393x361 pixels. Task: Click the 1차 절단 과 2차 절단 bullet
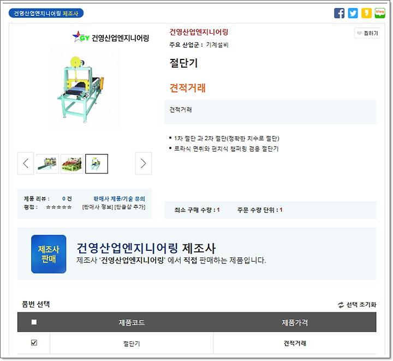click(227, 139)
